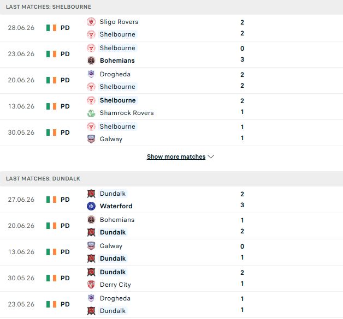Click the Derry City club crest

(x=91, y=285)
